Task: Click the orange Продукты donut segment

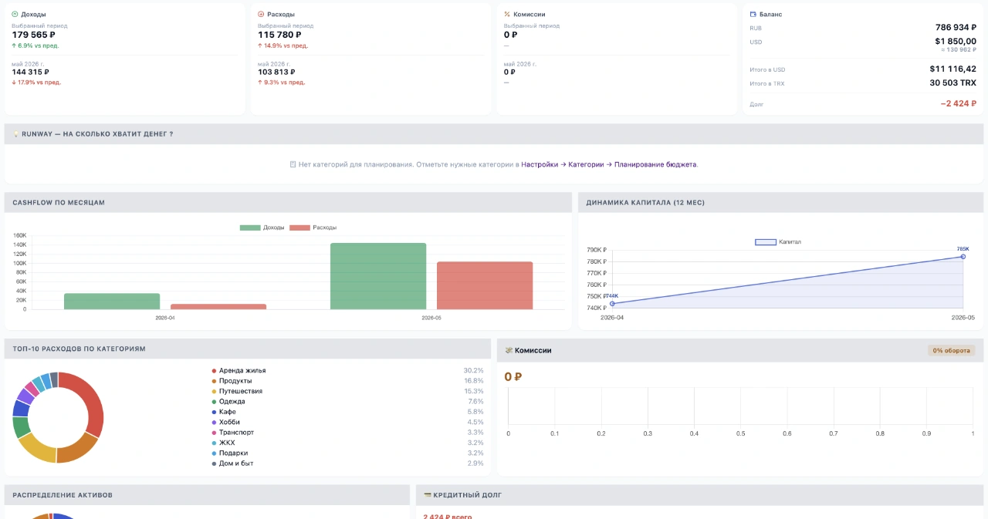Action: 77,450
